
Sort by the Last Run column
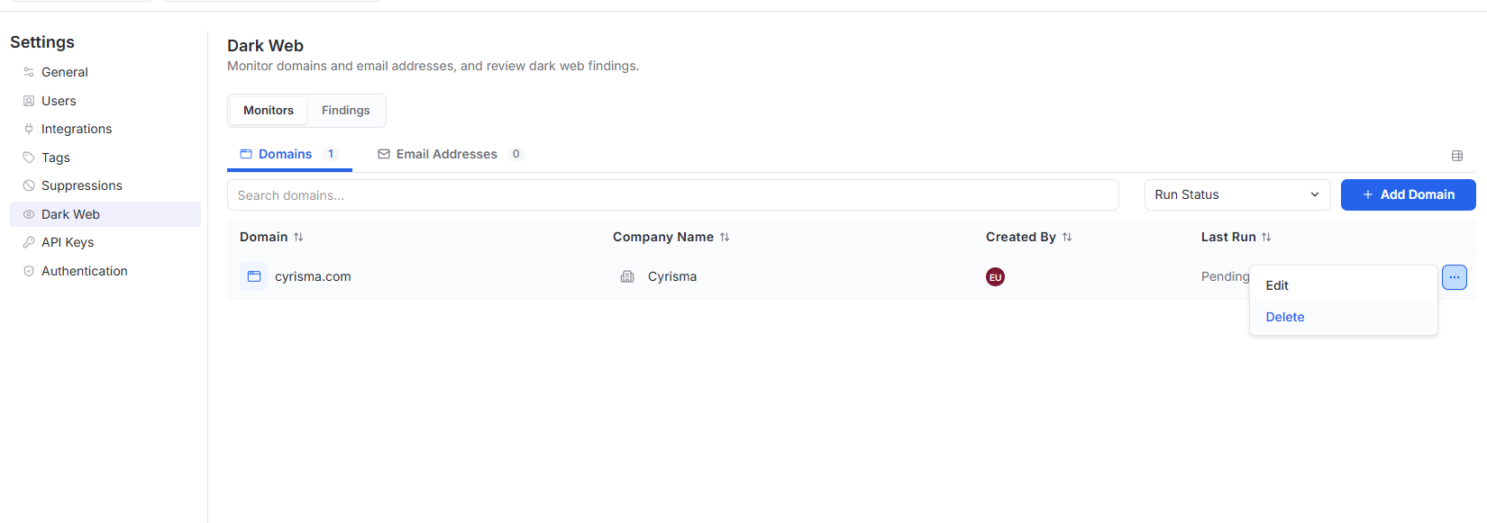pos(1236,237)
